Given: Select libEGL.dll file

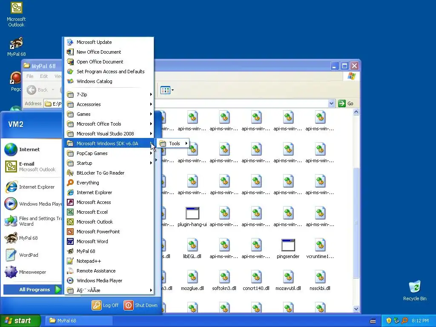Looking at the screenshot, I should click(192, 249).
